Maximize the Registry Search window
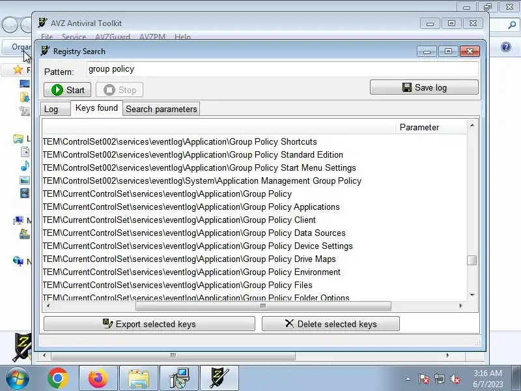 [448, 51]
